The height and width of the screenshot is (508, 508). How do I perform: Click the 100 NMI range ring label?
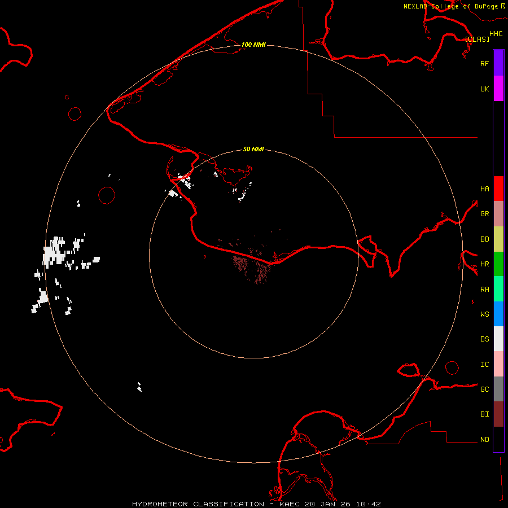(253, 45)
